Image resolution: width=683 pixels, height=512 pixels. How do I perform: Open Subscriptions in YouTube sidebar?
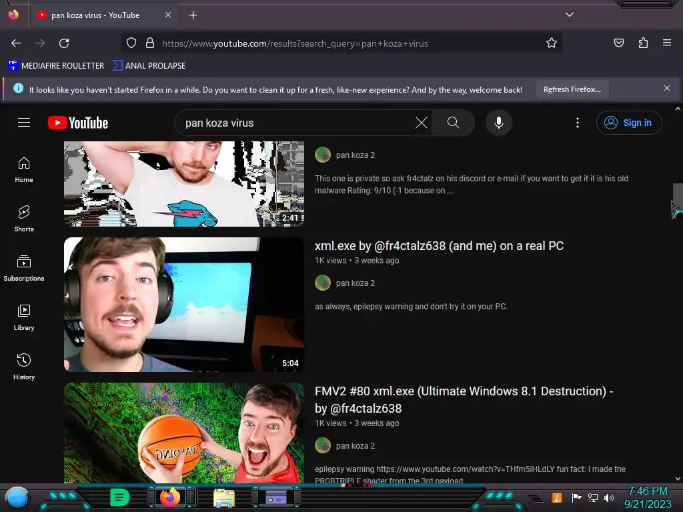coord(24,268)
